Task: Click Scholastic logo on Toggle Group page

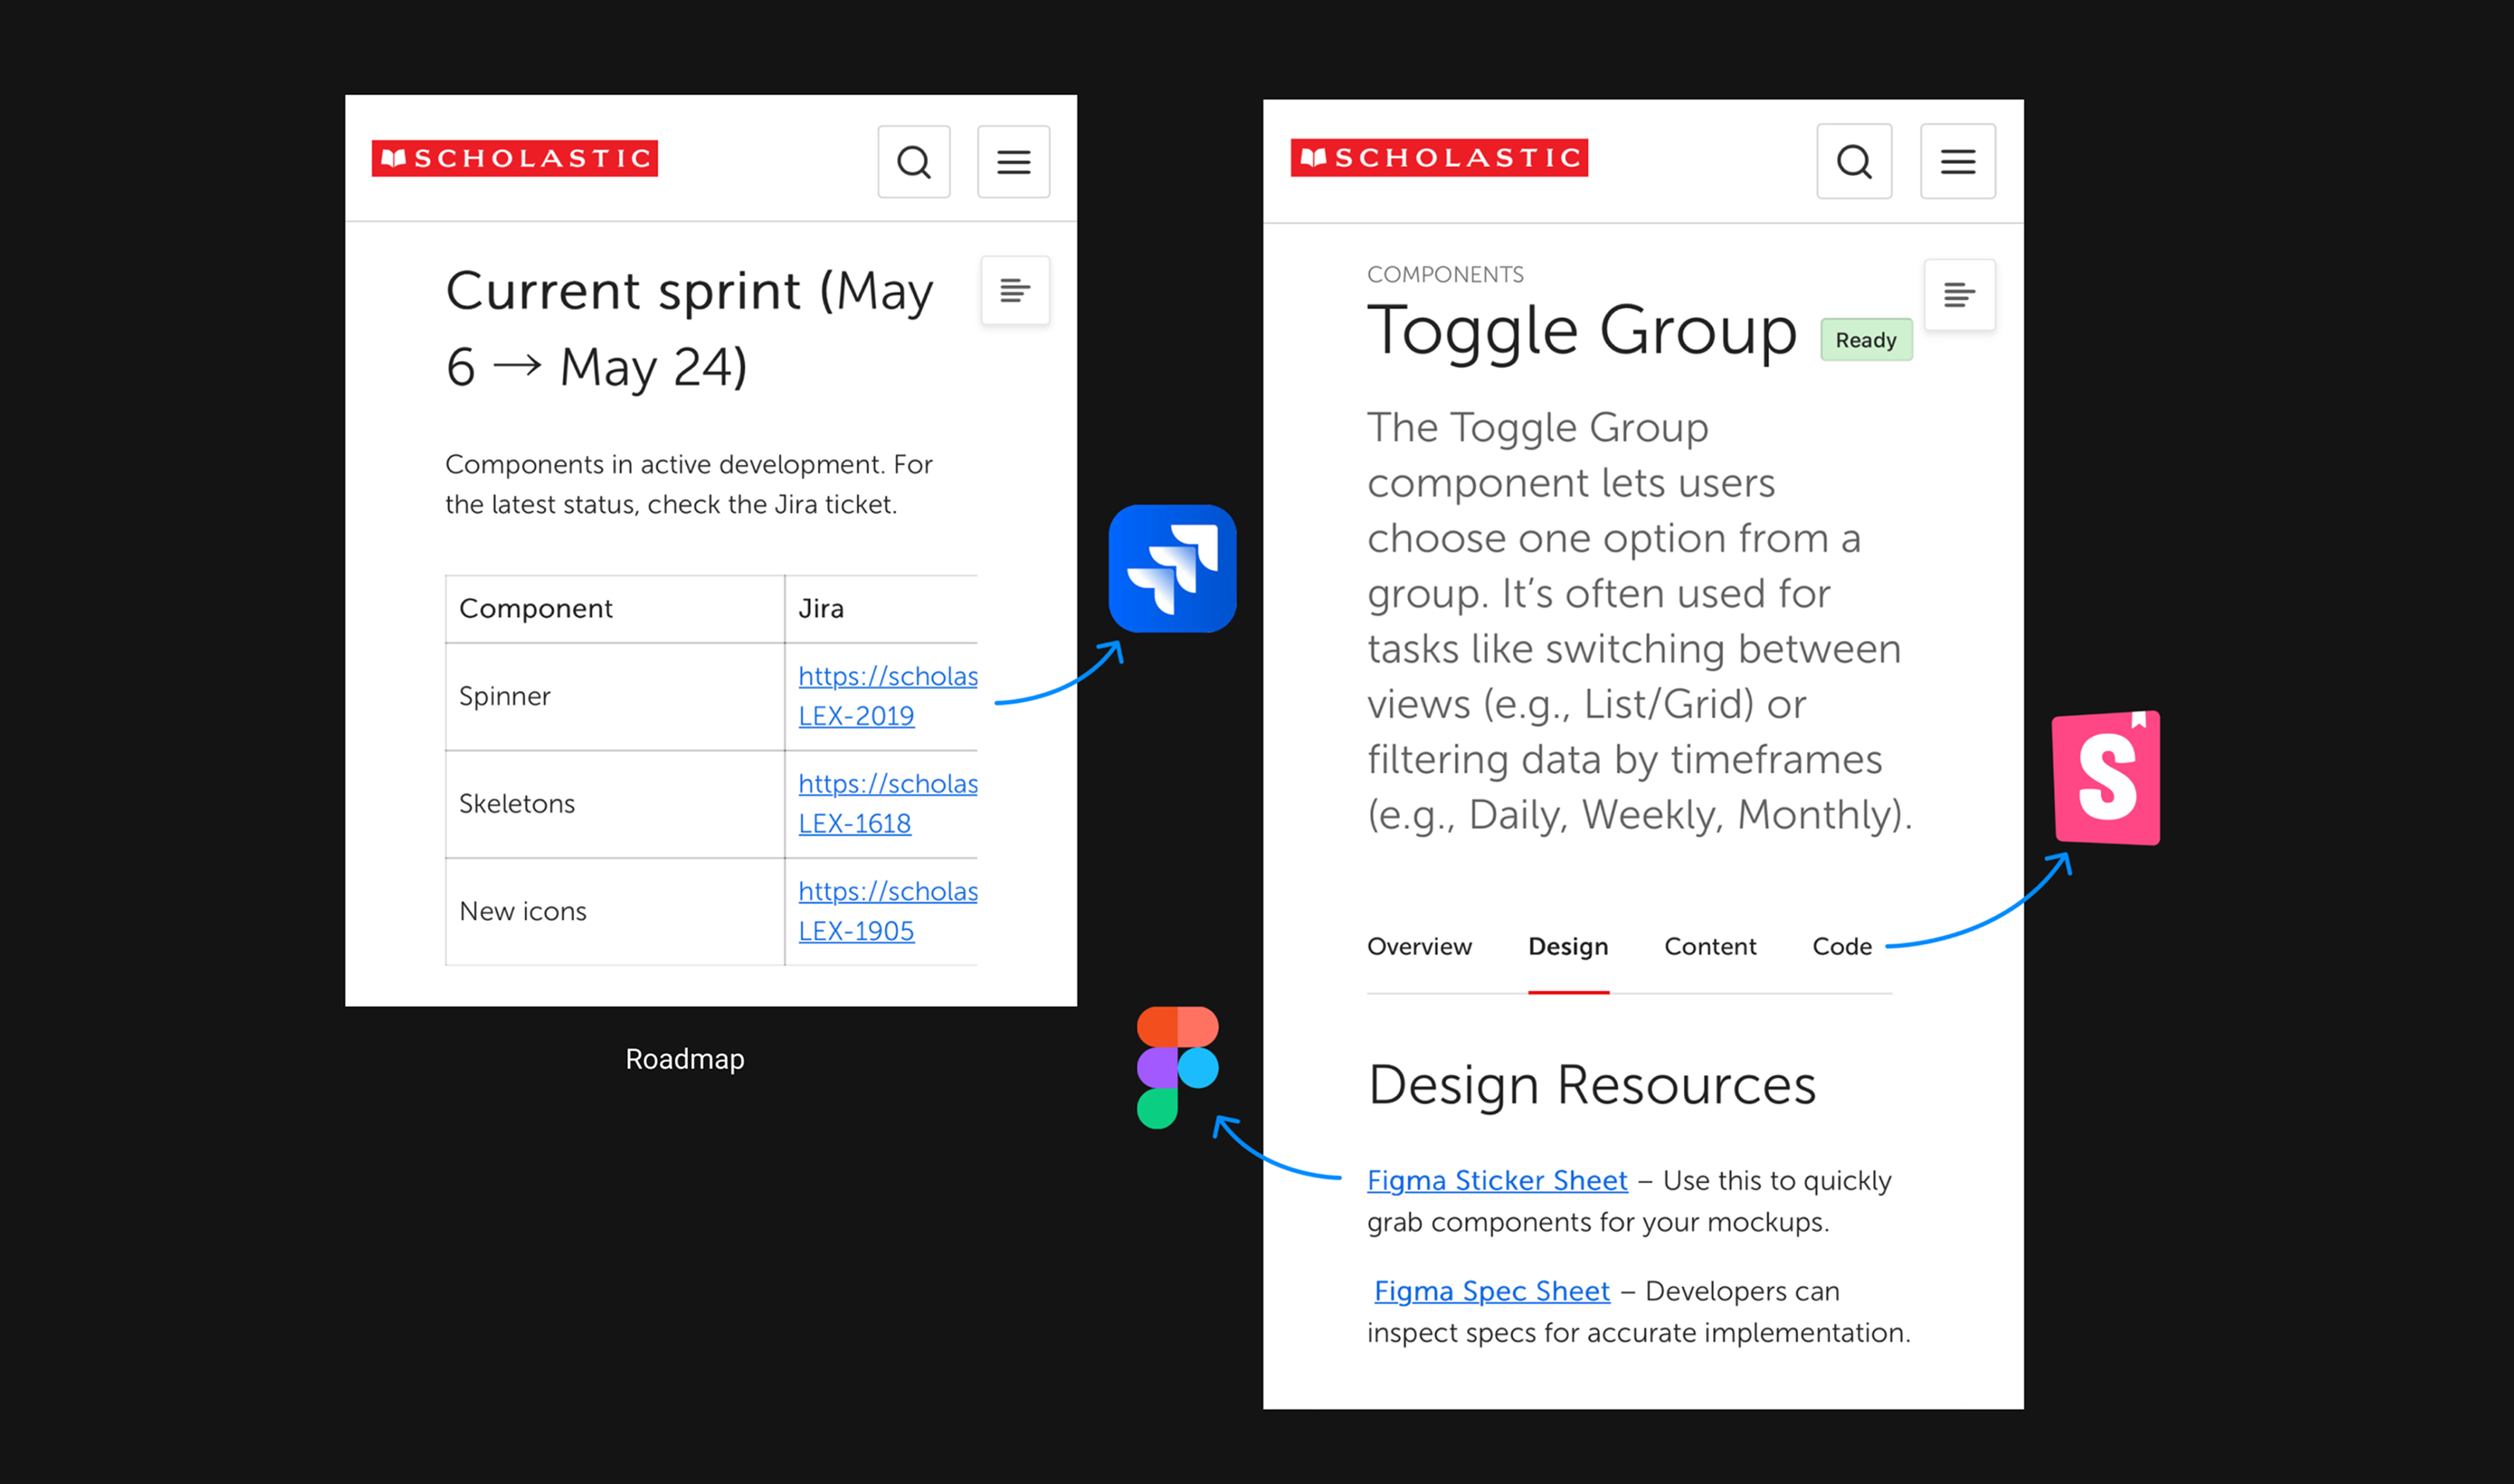Action: [x=1439, y=158]
